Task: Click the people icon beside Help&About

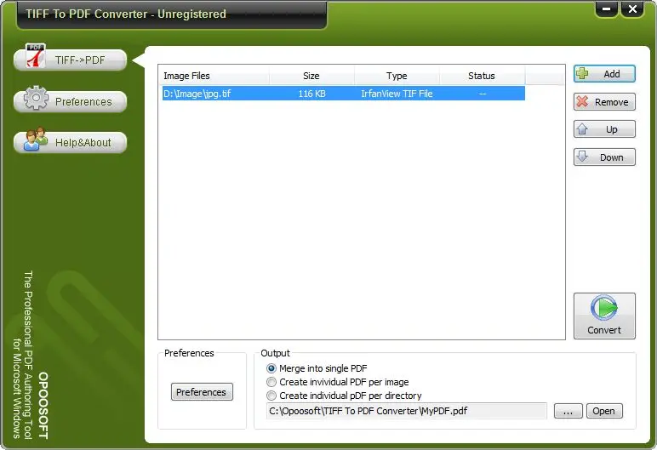Action: coord(36,139)
